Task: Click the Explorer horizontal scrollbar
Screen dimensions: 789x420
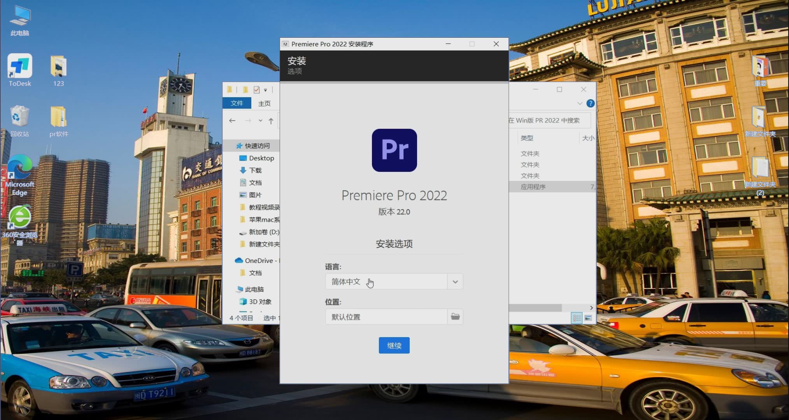Action: tap(535, 308)
